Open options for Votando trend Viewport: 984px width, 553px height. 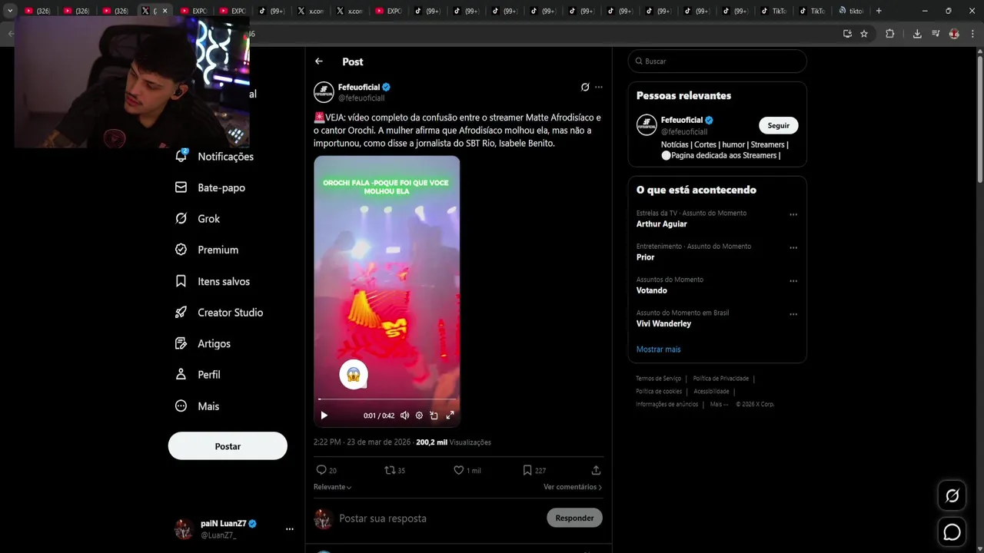(793, 281)
